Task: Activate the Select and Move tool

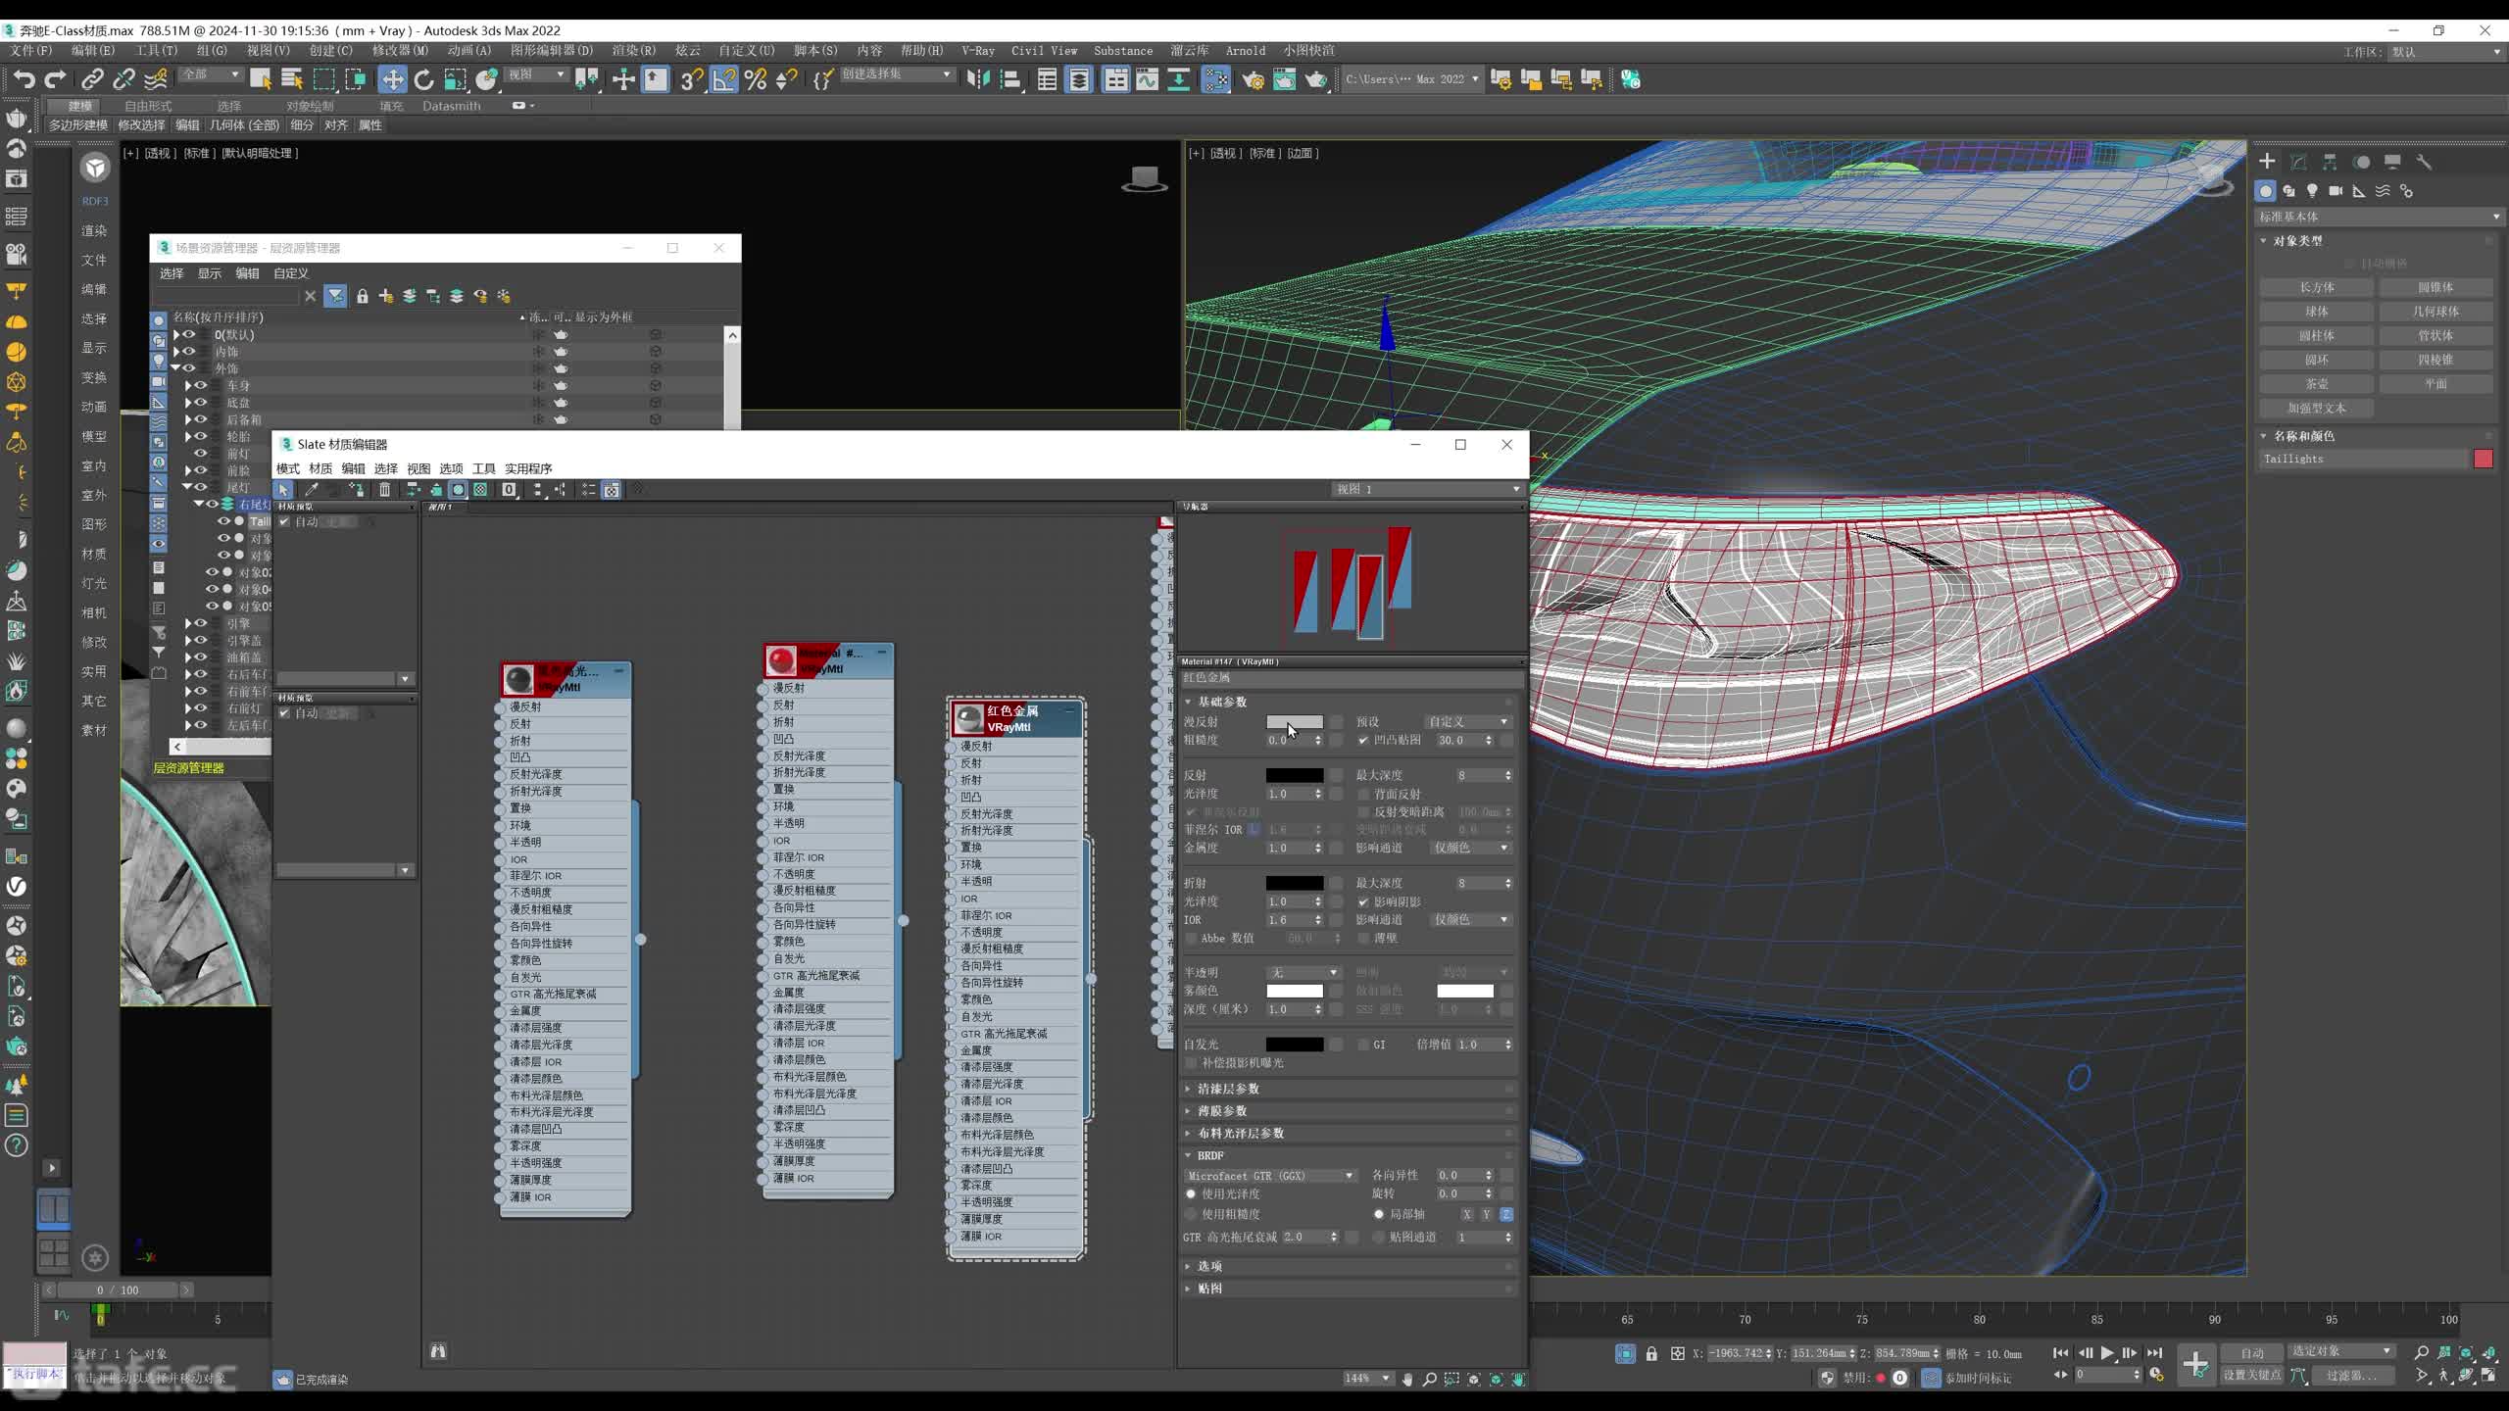Action: point(392,79)
